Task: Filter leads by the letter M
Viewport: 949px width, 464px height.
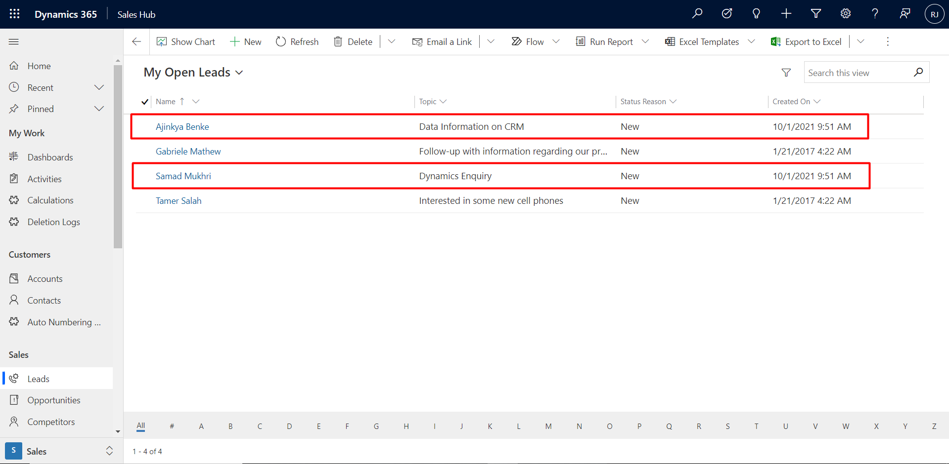Action: coord(548,426)
